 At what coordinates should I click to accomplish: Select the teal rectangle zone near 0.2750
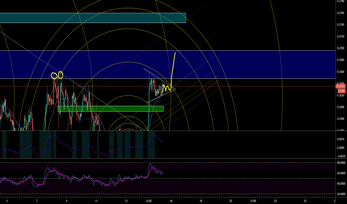tap(93, 18)
